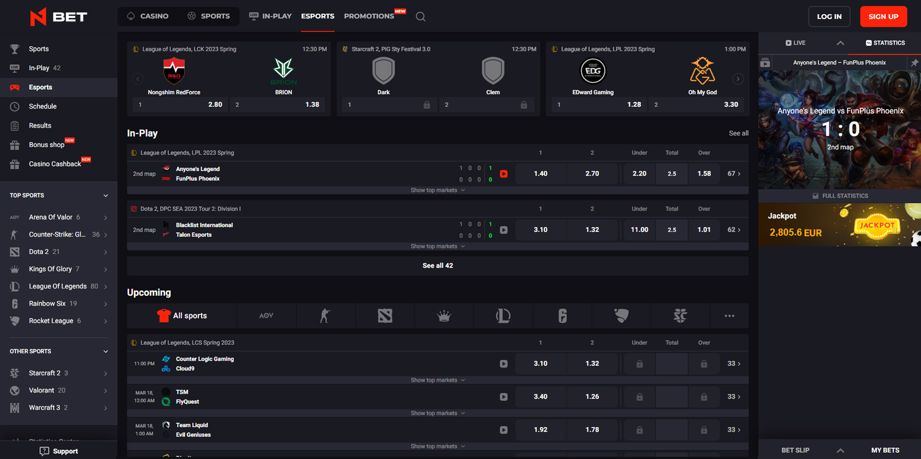Pin the Anyone's Legend statistics widget
Image resolution: width=921 pixels, height=459 pixels.
(x=914, y=63)
